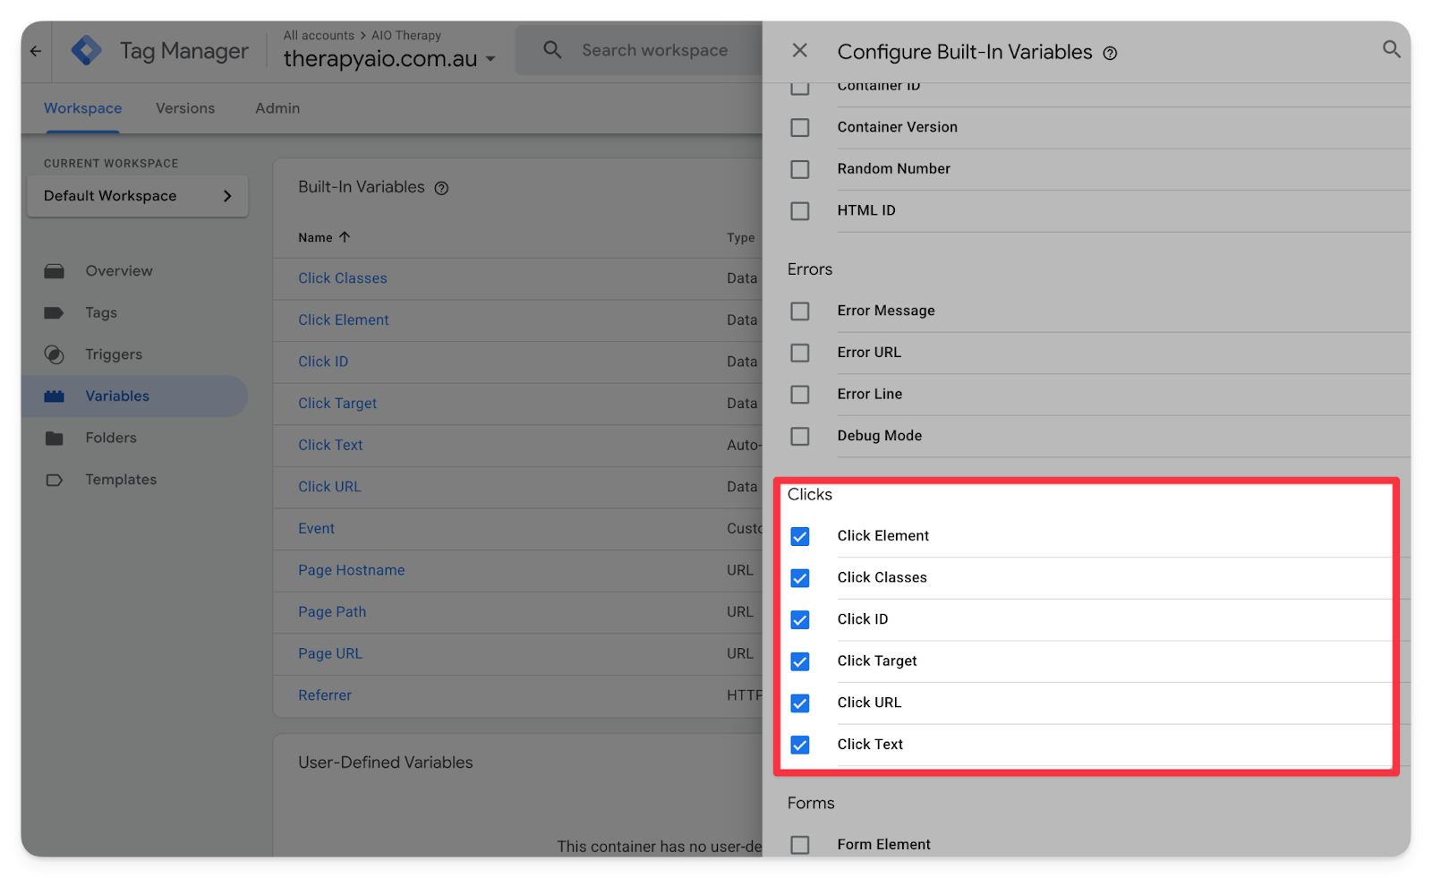1432x878 pixels.
Task: Click the search icon in the panel header
Action: (1391, 49)
